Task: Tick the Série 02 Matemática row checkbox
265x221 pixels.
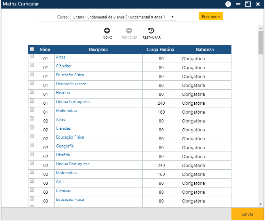Action: (x=32, y=172)
